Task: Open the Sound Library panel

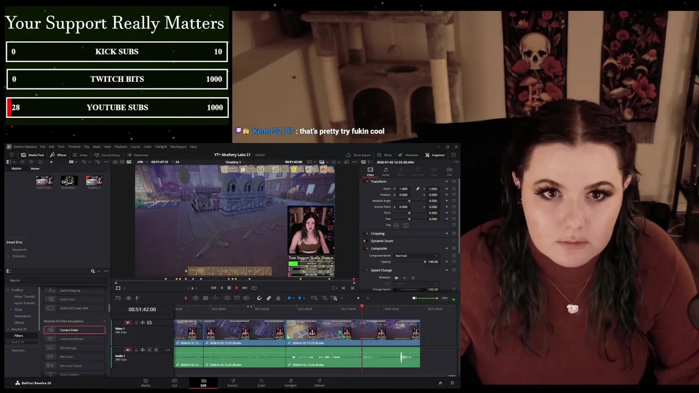Action: [107, 155]
